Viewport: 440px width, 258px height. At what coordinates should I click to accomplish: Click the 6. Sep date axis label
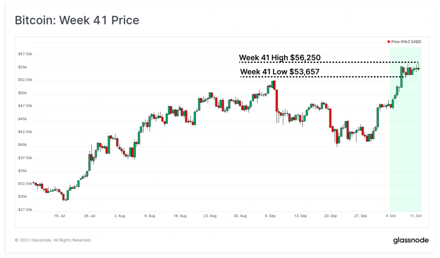pos(270,216)
